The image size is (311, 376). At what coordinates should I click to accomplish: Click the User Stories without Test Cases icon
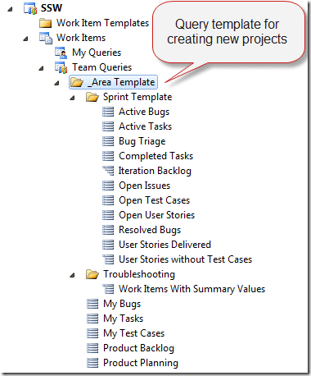[x=108, y=259]
